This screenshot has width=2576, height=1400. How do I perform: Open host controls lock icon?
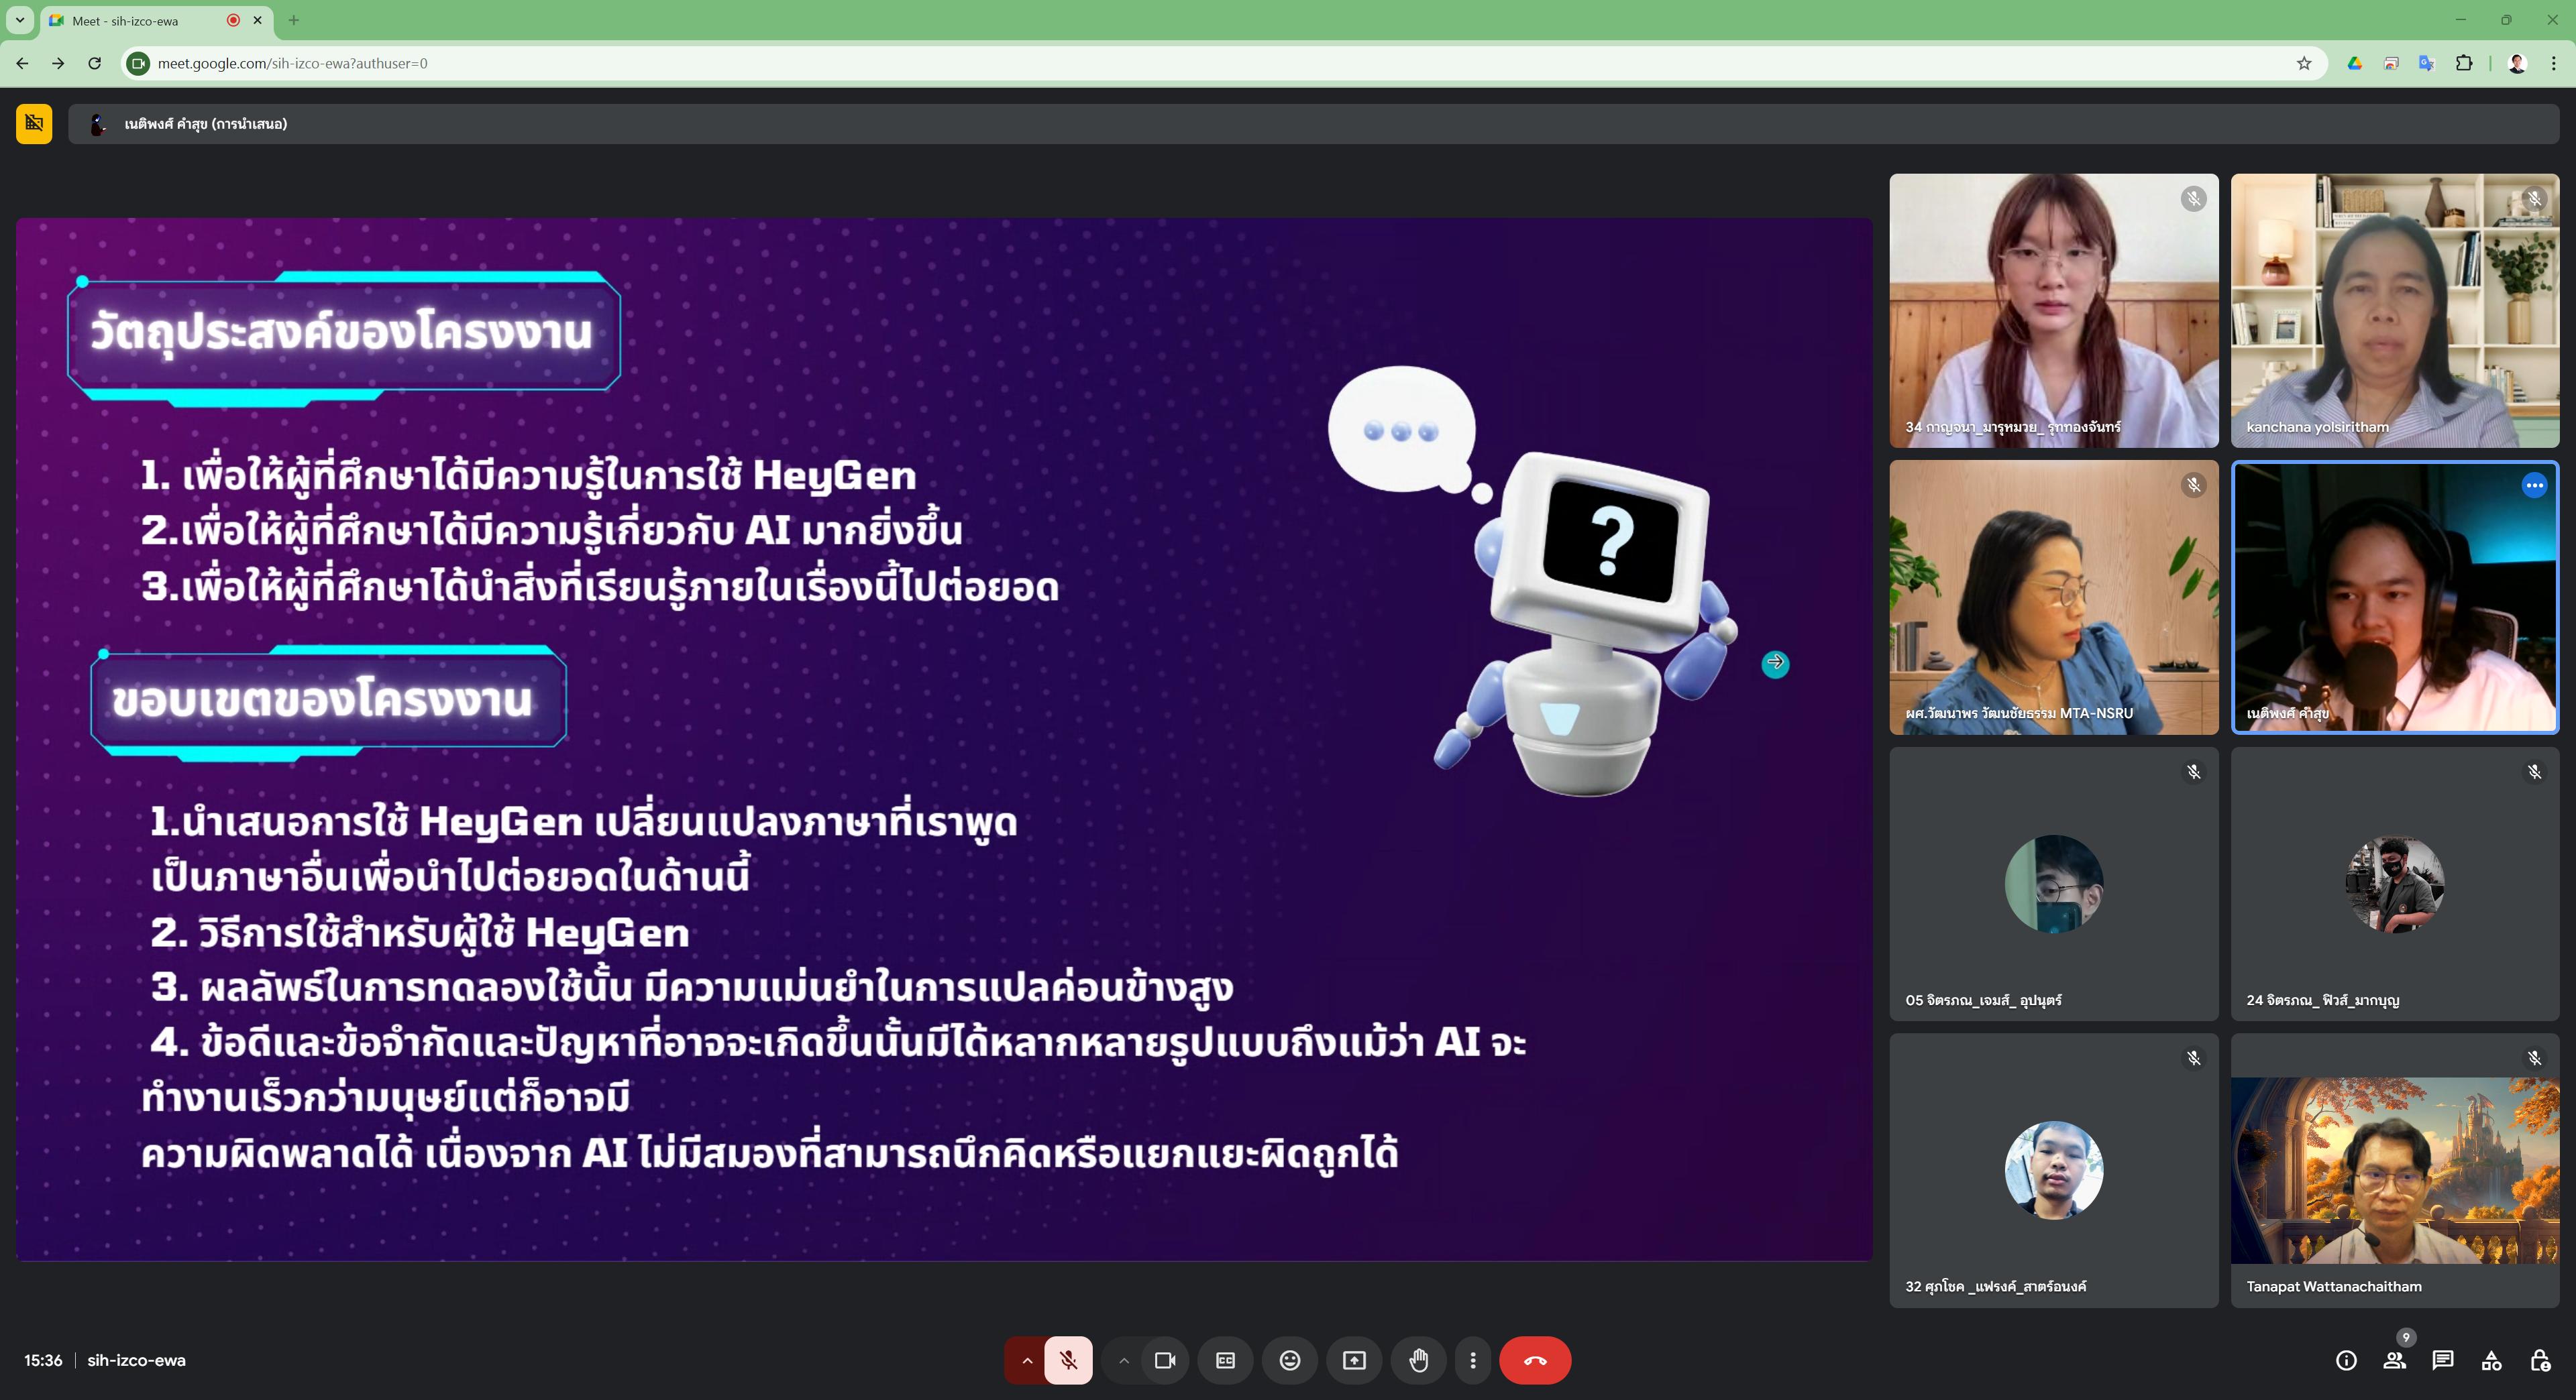[x=2539, y=1360]
